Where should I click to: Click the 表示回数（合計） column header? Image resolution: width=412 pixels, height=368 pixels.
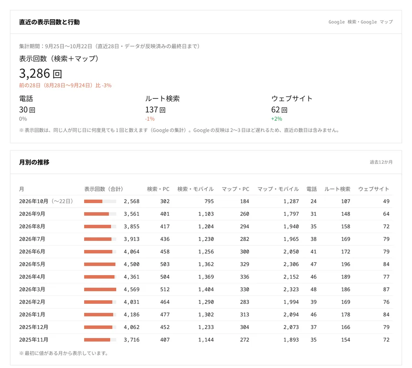[x=104, y=189]
